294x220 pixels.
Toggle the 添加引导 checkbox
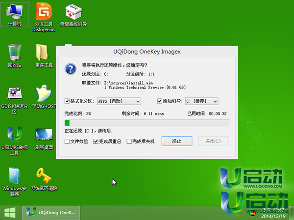click(159, 101)
